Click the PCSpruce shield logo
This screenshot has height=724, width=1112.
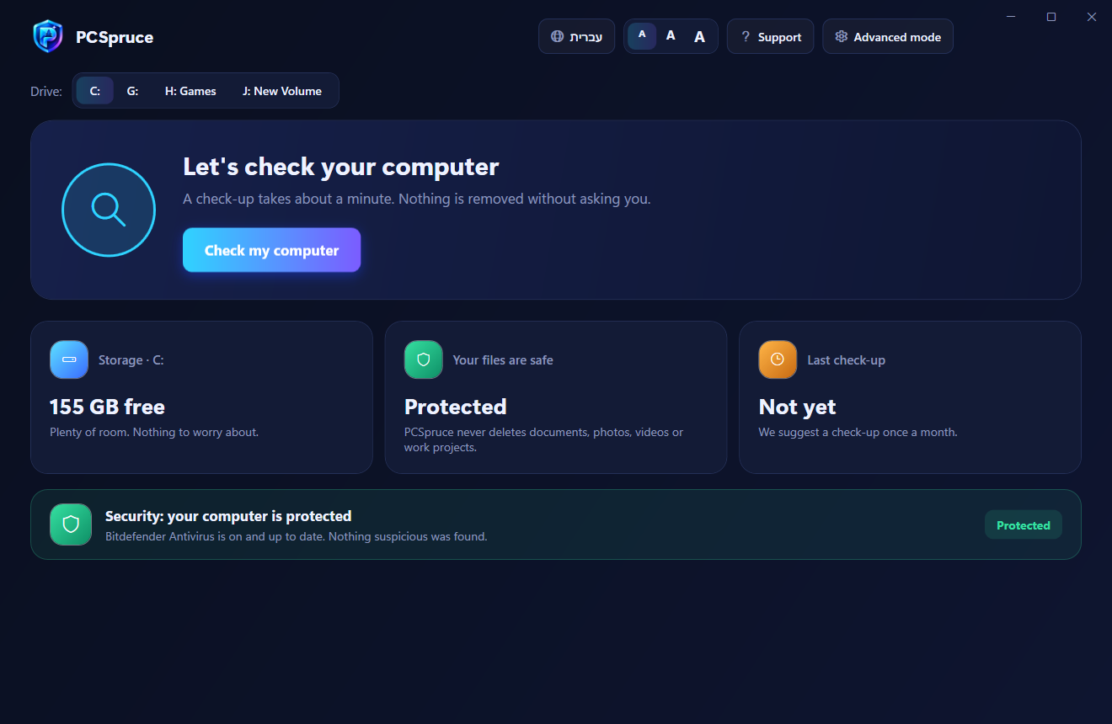pos(48,36)
